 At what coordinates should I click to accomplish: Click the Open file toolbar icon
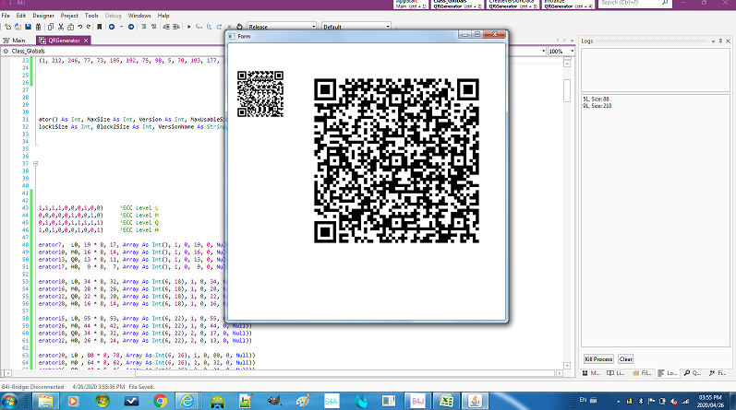point(18,27)
